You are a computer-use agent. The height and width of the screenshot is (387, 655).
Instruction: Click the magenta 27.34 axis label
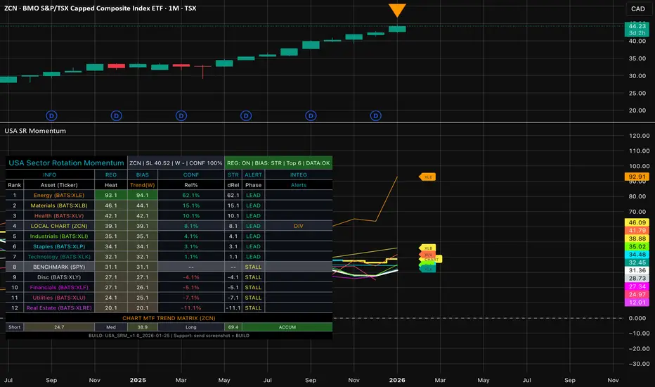pyautogui.click(x=637, y=286)
